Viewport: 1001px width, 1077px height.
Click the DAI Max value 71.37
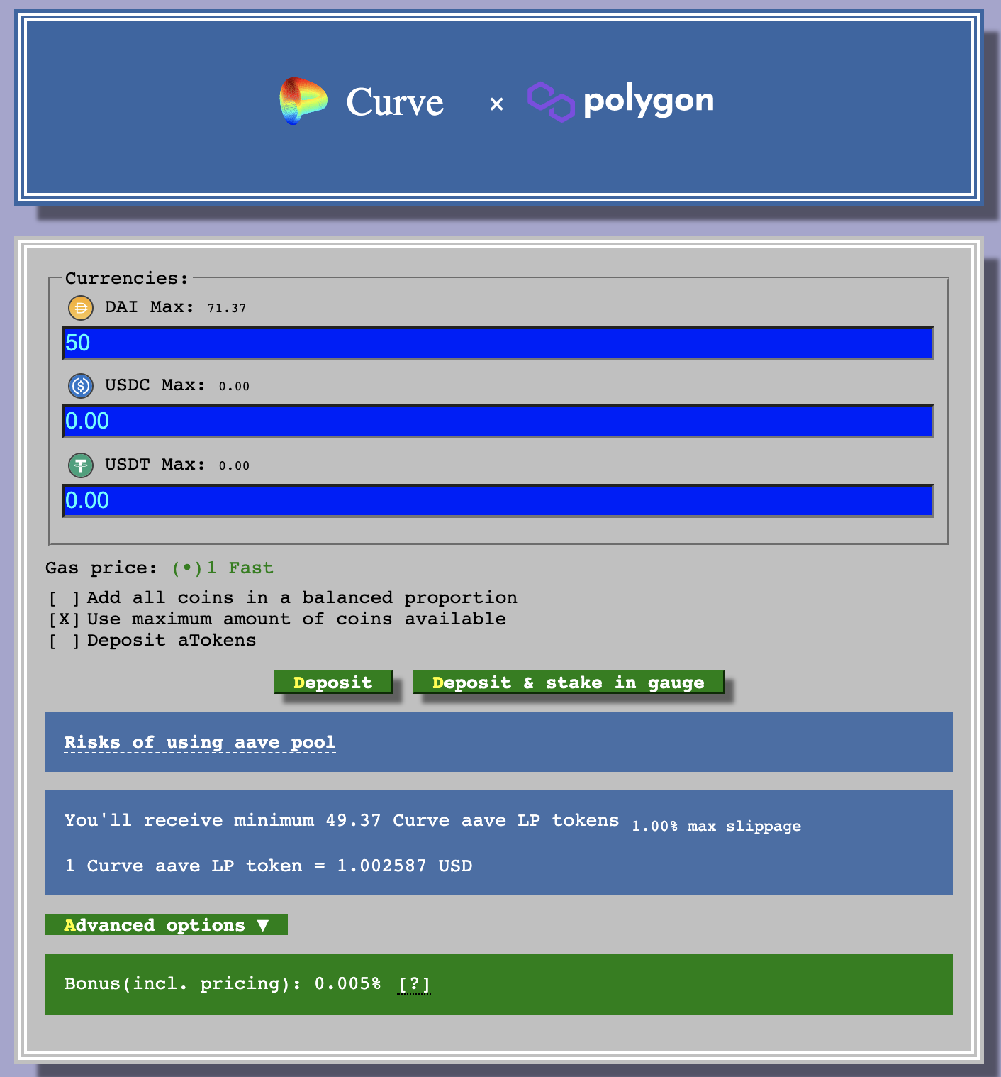pos(227,308)
